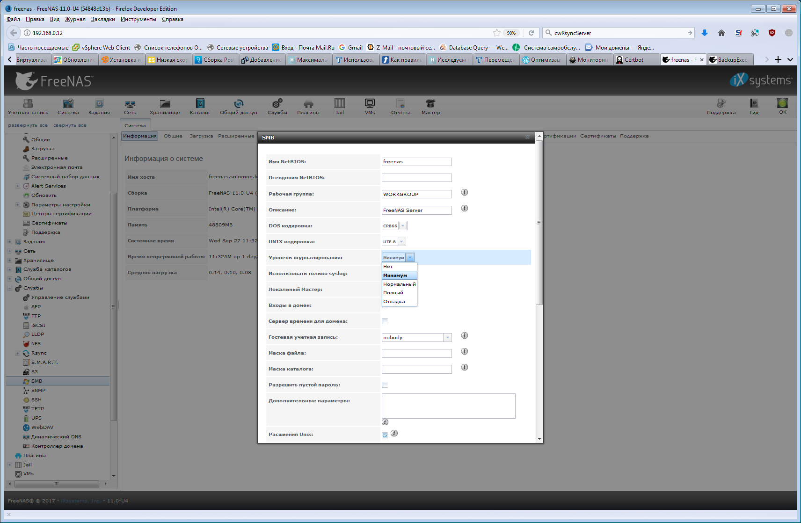Show help info for Маска каталога
The width and height of the screenshot is (801, 523).
tap(465, 367)
